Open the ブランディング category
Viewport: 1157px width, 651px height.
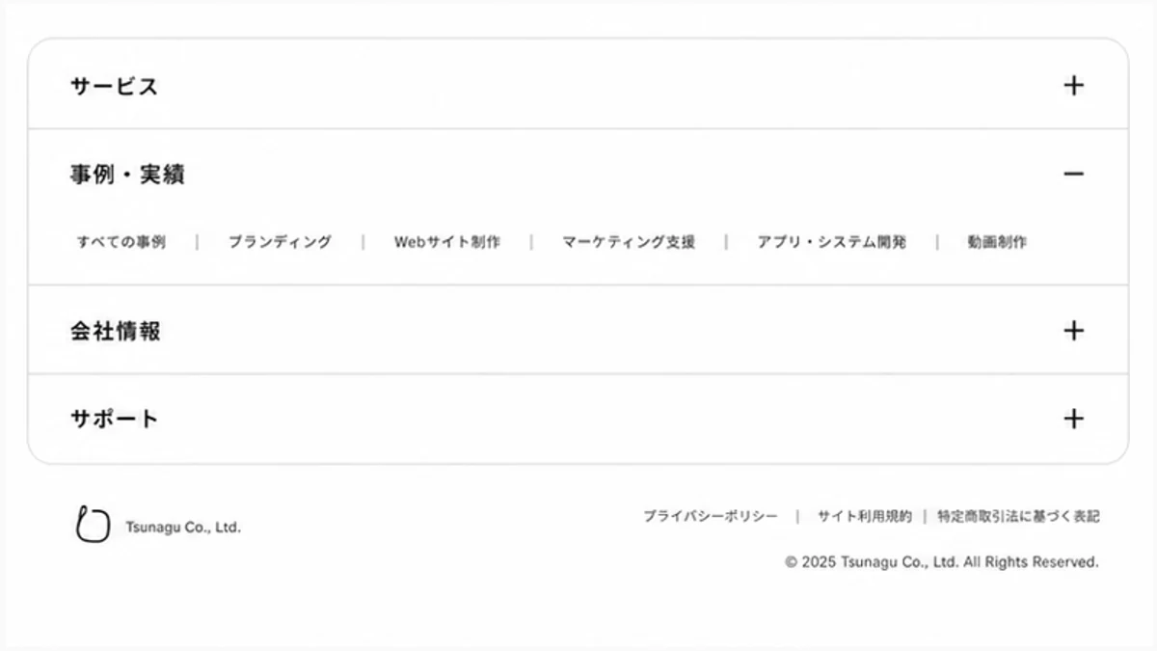(280, 242)
